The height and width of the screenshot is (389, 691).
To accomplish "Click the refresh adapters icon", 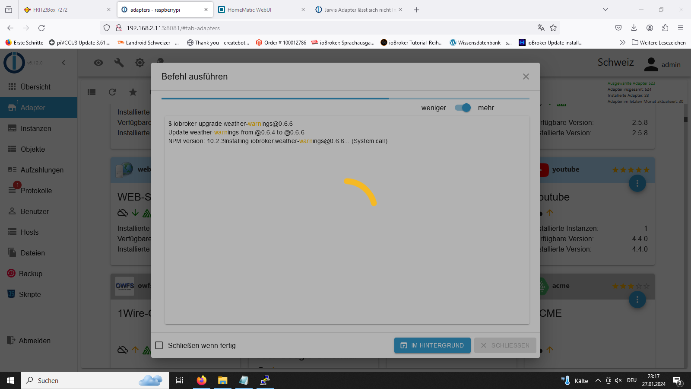I will 112,92.
